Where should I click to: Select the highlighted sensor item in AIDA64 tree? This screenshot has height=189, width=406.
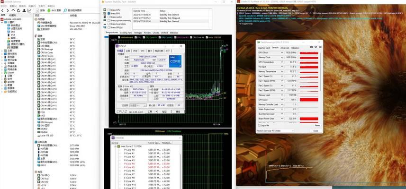click(13, 48)
